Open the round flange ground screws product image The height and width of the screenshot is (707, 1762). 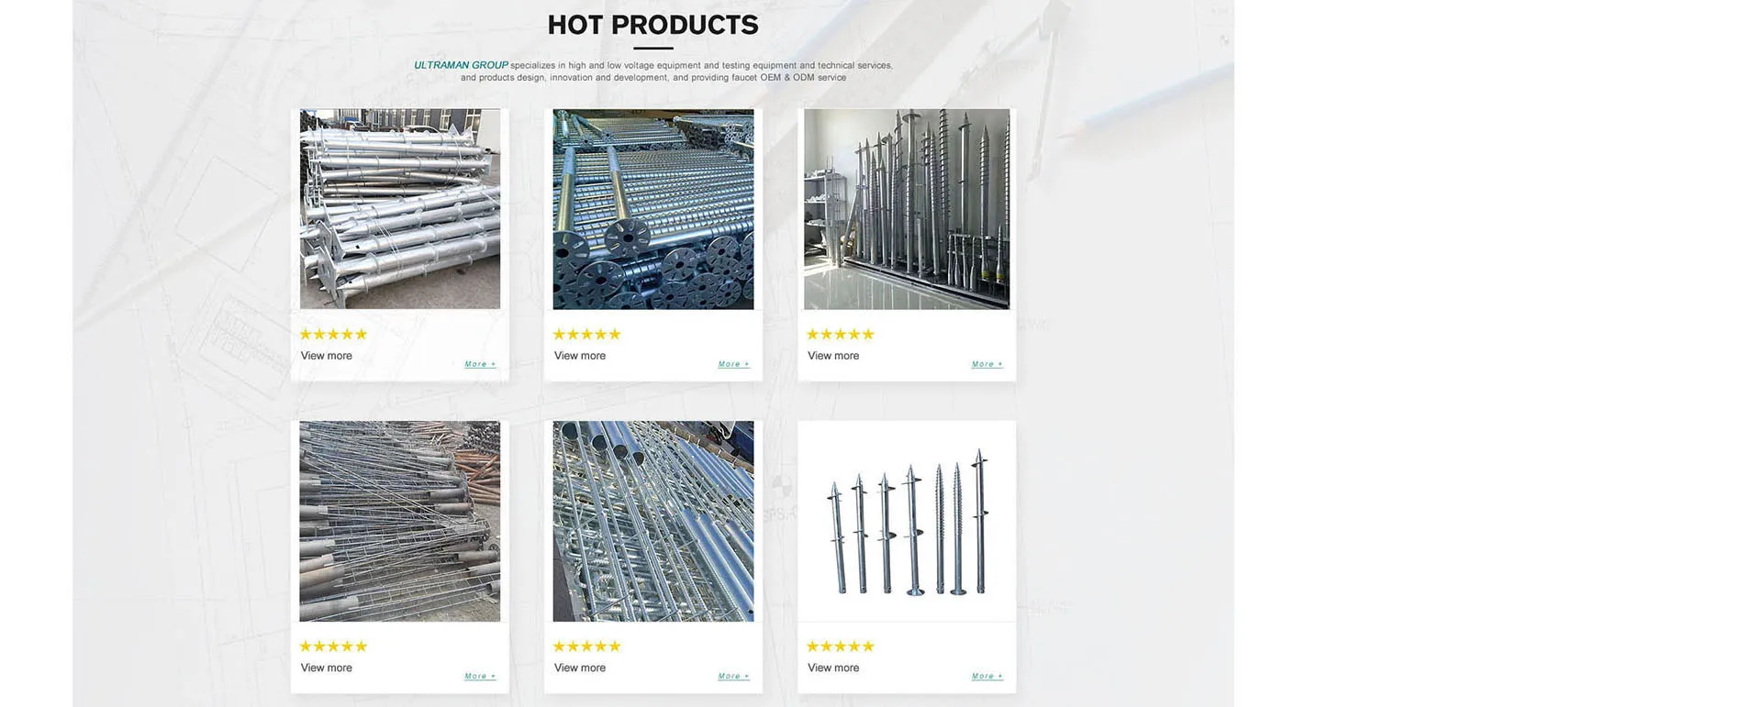[653, 209]
